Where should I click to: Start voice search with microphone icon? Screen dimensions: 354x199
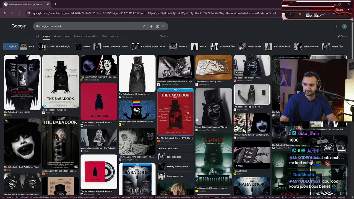(x=151, y=26)
